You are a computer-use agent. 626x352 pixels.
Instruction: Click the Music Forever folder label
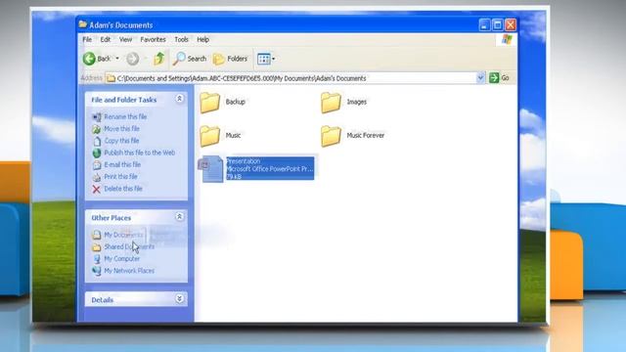(x=365, y=135)
